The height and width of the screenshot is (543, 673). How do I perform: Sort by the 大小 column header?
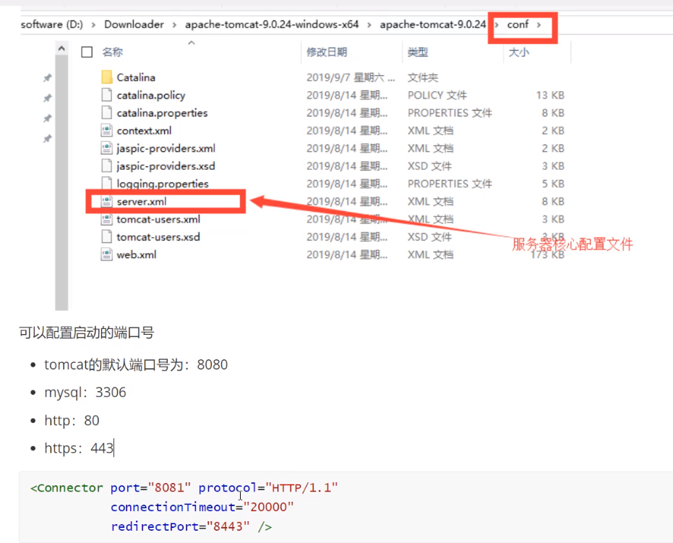click(518, 52)
